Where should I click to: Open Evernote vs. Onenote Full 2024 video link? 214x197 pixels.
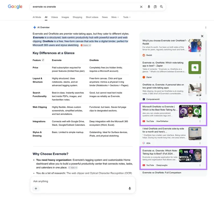(x=160, y=152)
